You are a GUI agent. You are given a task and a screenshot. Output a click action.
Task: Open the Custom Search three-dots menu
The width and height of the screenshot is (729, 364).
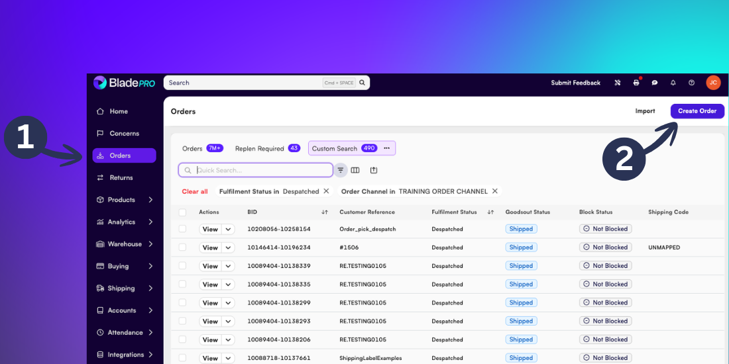(386, 148)
